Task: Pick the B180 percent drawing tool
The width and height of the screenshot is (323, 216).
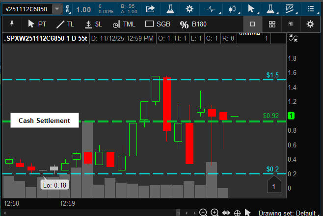Action: pyautogui.click(x=193, y=24)
